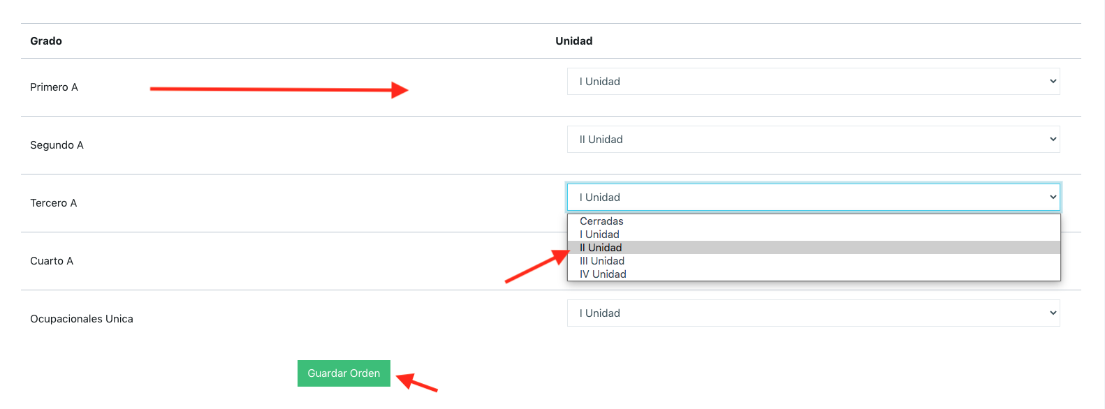Click the Ocupacionales Unica row label
The image size is (1105, 409).
pos(82,319)
